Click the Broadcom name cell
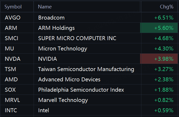Screen dimensions: 179x117 pos(51,18)
